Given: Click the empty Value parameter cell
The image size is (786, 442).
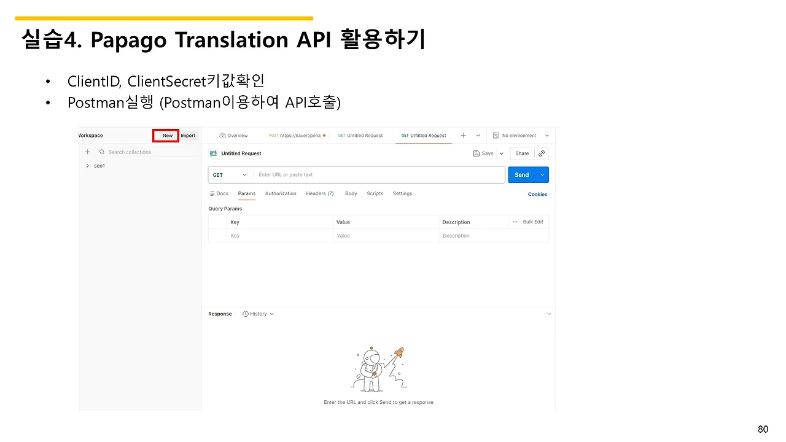Looking at the screenshot, I should (386, 236).
